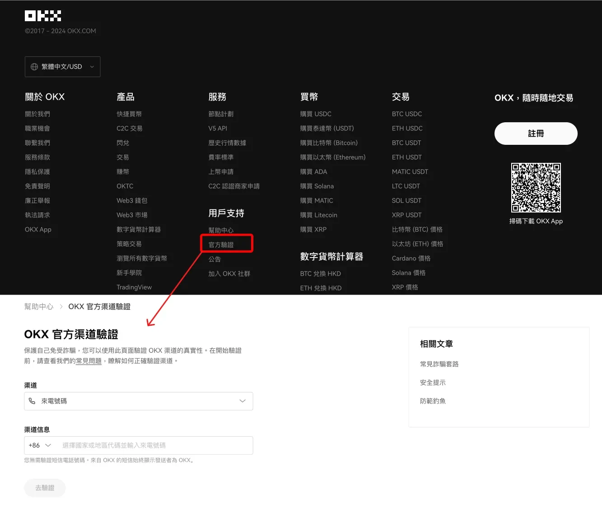The height and width of the screenshot is (517, 602).
Task: Open the 常見詐騙套路 related article
Action: pyautogui.click(x=439, y=364)
